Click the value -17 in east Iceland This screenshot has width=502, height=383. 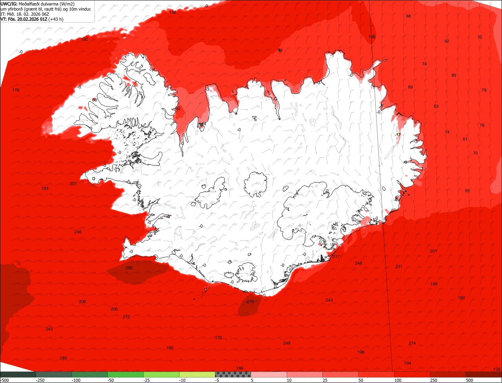coord(398,135)
